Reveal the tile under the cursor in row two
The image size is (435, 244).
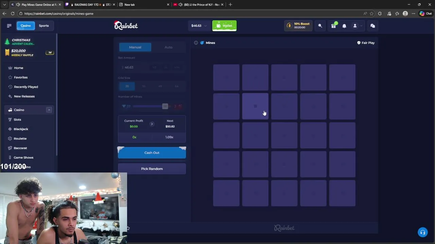[x=255, y=106]
